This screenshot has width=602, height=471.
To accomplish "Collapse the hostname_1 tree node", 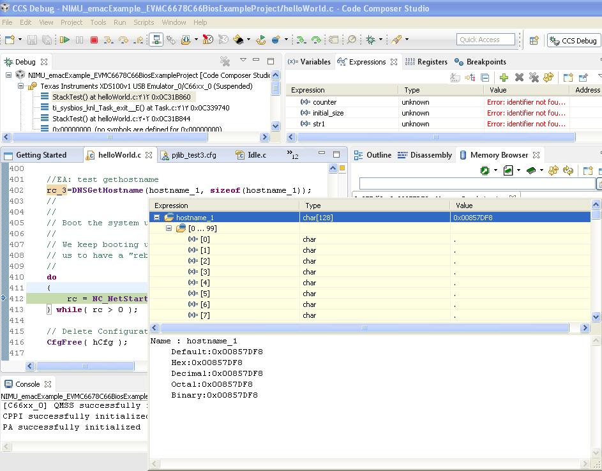I will click(x=157, y=218).
